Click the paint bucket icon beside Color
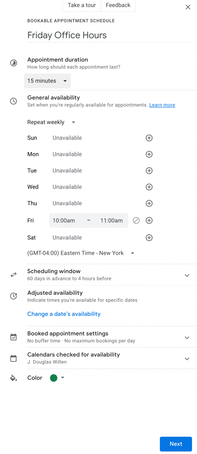Viewport: 197px width, 454px height. (x=13, y=377)
